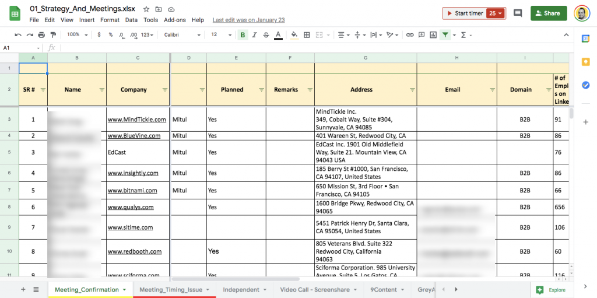
Task: Open Google Tasks side panel
Action: coord(585,85)
